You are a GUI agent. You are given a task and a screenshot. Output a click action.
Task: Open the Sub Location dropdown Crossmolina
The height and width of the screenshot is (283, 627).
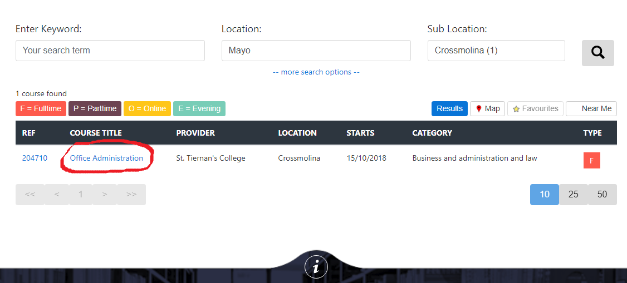click(x=496, y=51)
